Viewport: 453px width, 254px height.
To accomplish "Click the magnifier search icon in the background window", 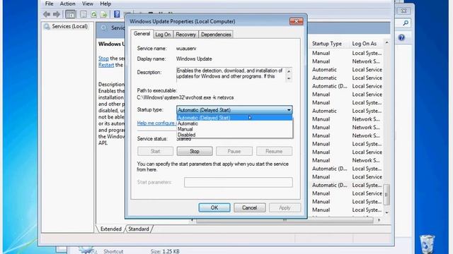I will tap(406, 23).
